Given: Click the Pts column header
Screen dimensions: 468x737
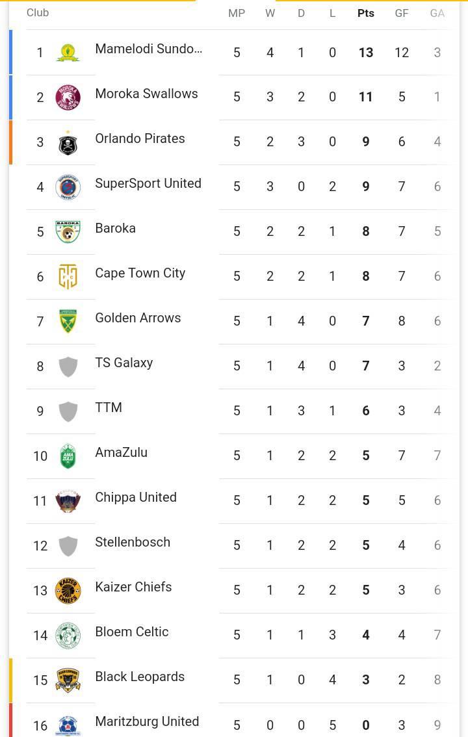Looking at the screenshot, I should point(365,13).
